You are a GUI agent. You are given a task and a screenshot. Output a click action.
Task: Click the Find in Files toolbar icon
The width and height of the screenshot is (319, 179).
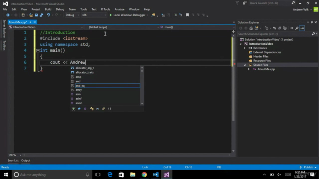click(153, 15)
